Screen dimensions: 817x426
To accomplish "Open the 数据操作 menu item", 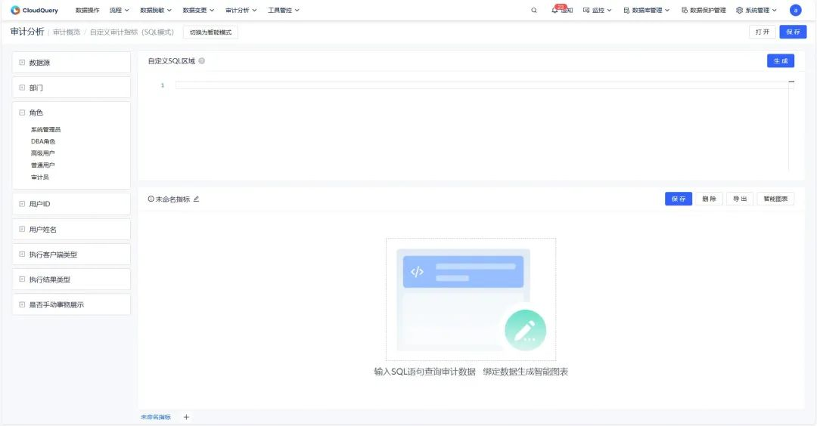I will point(87,11).
